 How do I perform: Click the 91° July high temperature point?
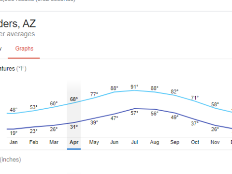tap(134, 87)
